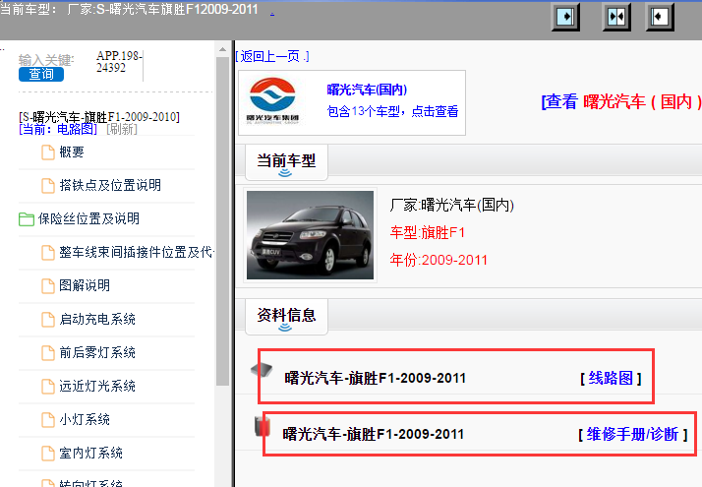Image resolution: width=702 pixels, height=487 pixels.
Task: Open the 维修手册/诊断 link
Action: click(632, 435)
